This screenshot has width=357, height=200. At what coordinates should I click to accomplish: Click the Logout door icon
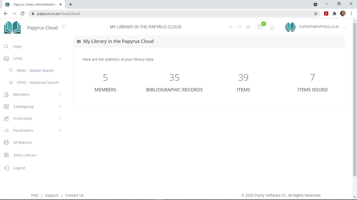point(6,168)
